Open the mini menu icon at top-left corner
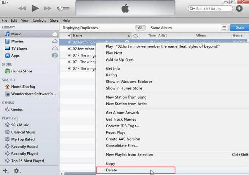The width and height of the screenshot is (249, 175). (x=5, y=2)
